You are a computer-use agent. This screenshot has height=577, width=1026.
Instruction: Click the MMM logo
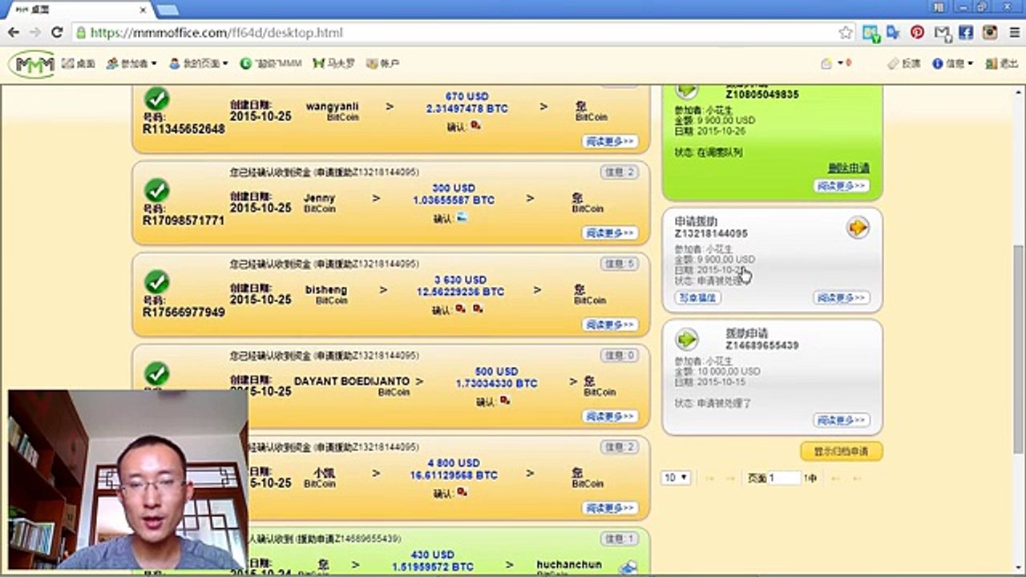point(33,63)
